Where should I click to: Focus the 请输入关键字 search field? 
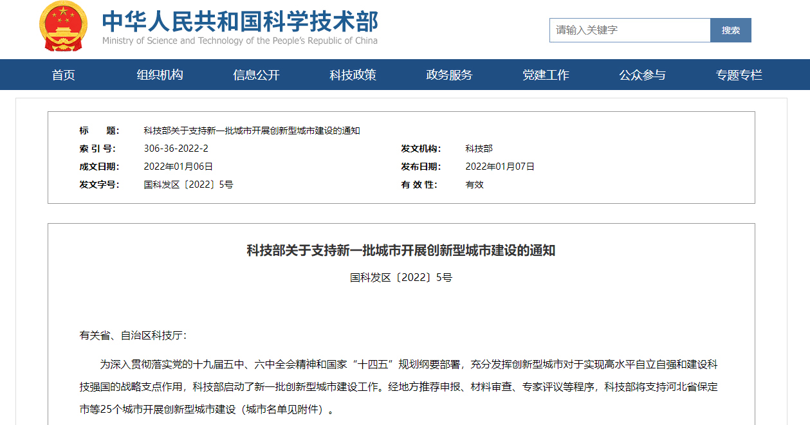(630, 30)
